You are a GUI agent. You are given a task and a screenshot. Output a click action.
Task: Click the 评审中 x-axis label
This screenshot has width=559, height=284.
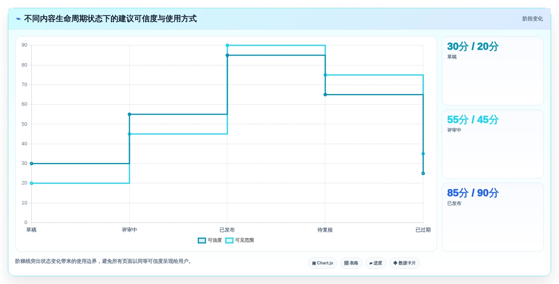(129, 230)
